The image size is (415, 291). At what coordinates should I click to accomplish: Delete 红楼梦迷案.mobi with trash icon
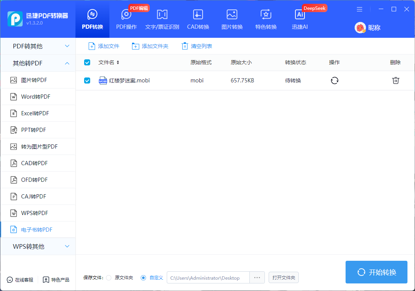[x=395, y=80]
